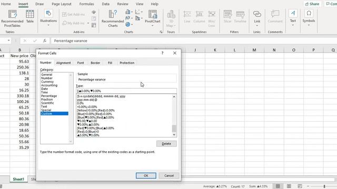This screenshot has height=189, width=337.
Task: Click the PivotChart icon
Action: (153, 18)
